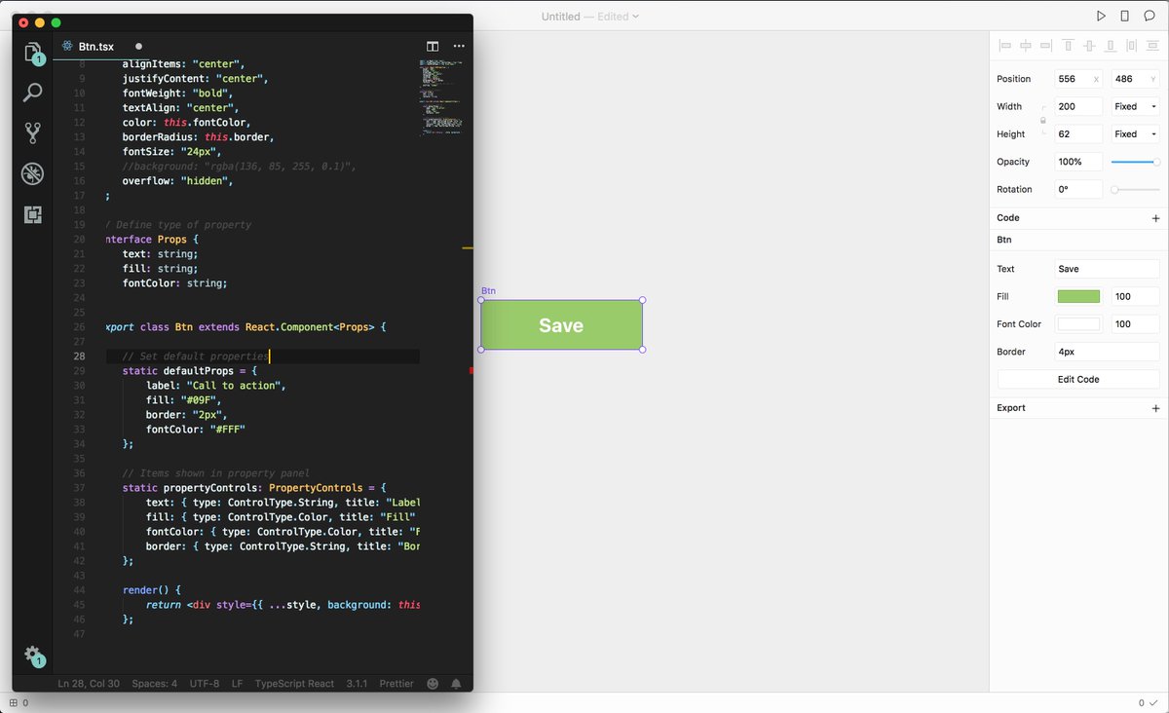Click the unsaved dot on Btn.tsx tab
Image resolution: width=1169 pixels, height=713 pixels.
(138, 46)
